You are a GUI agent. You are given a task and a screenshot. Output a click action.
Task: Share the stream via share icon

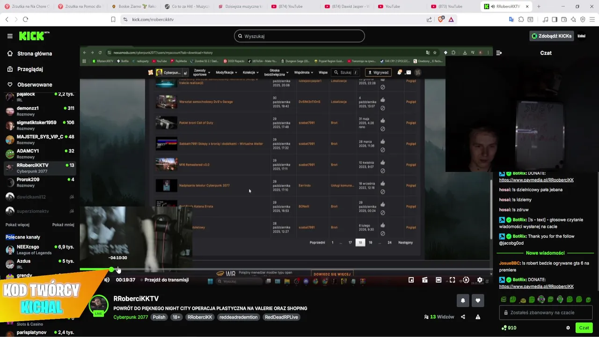tap(463, 317)
